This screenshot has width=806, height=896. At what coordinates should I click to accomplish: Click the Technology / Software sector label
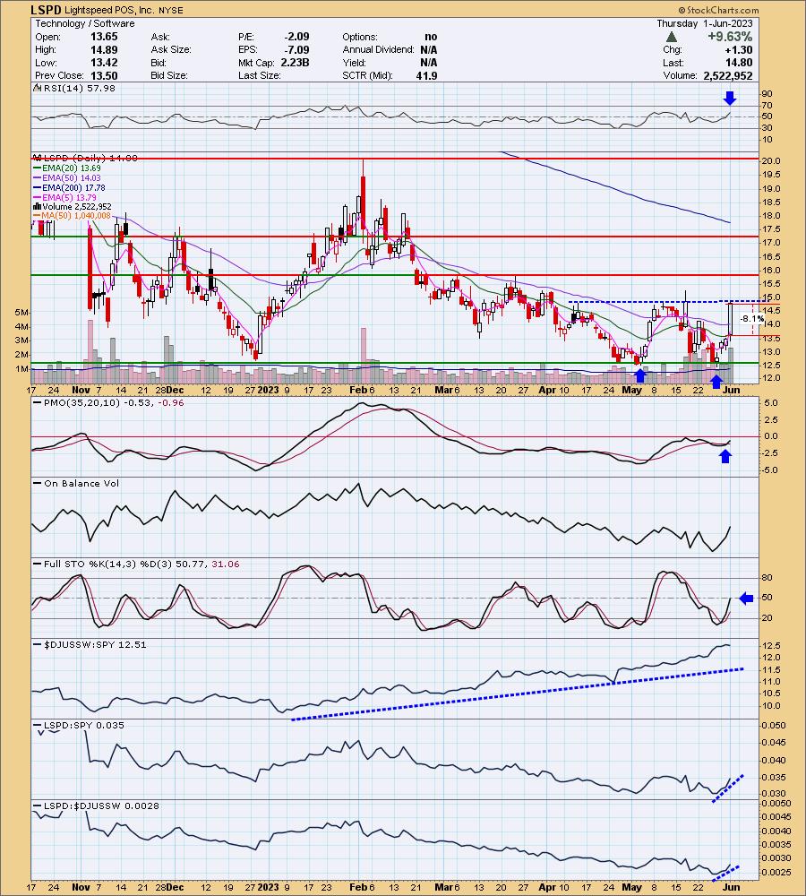click(85, 23)
